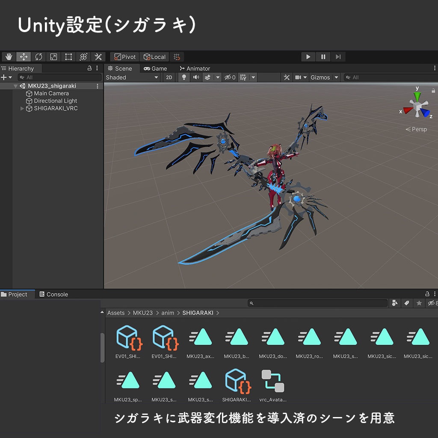Click the grid snapping icon beside Local

pos(177,57)
